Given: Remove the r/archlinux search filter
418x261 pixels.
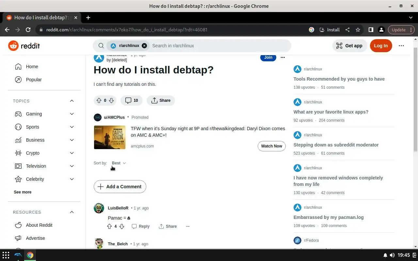Looking at the screenshot, I should tap(144, 46).
